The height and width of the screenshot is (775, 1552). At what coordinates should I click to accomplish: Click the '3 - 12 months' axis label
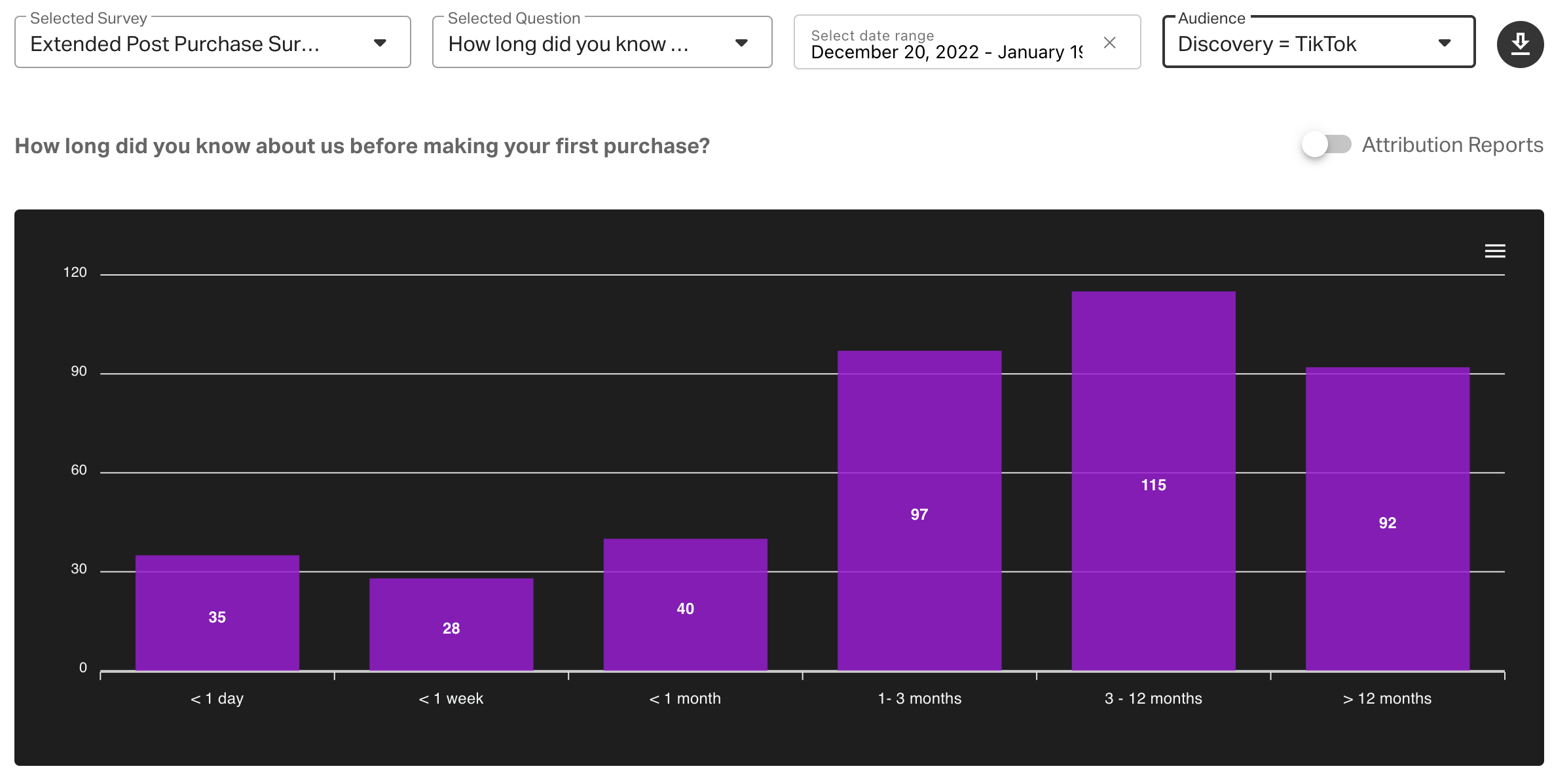click(1153, 698)
